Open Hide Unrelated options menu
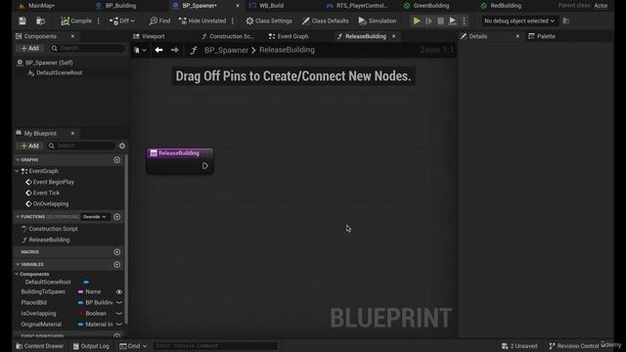This screenshot has width=626, height=352. tap(233, 21)
